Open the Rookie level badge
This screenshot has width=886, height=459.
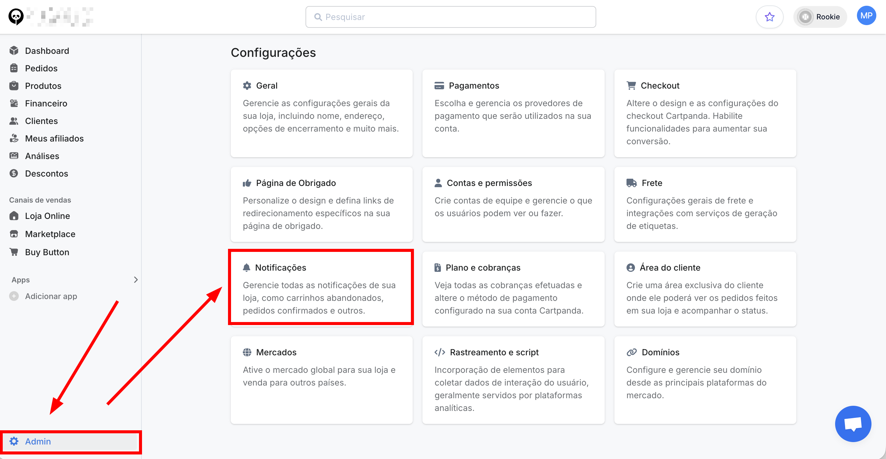click(x=820, y=17)
